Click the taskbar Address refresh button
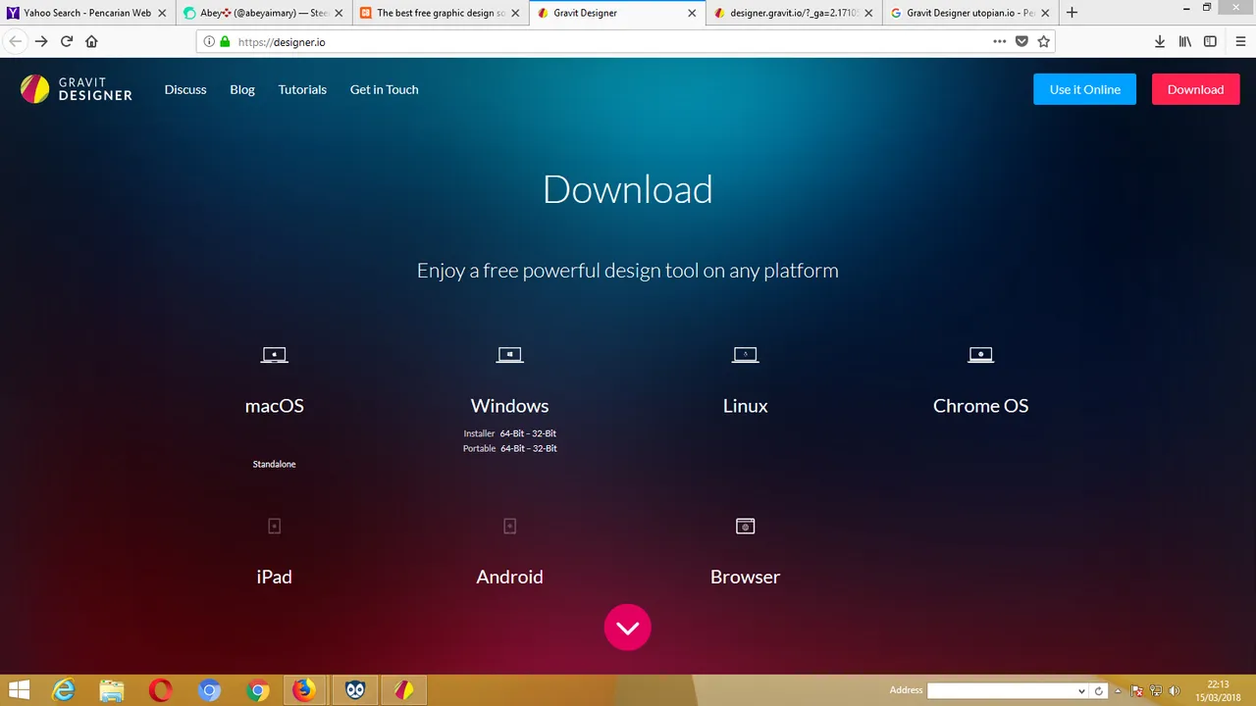The height and width of the screenshot is (706, 1256). click(x=1099, y=691)
